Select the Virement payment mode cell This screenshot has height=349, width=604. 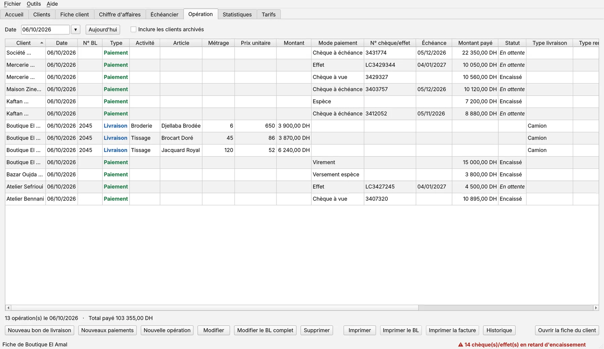338,162
